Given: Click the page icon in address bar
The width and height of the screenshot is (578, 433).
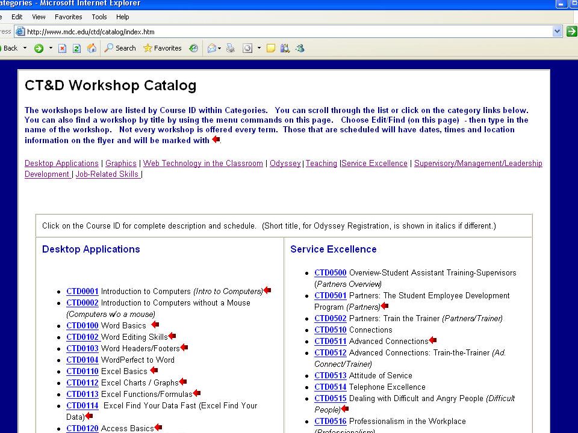Looking at the screenshot, I should 20,32.
